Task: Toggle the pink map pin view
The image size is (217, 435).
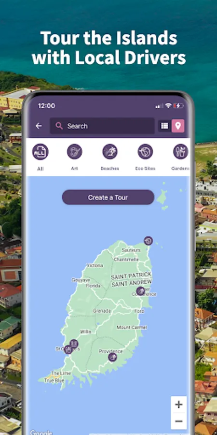Action: [178, 126]
